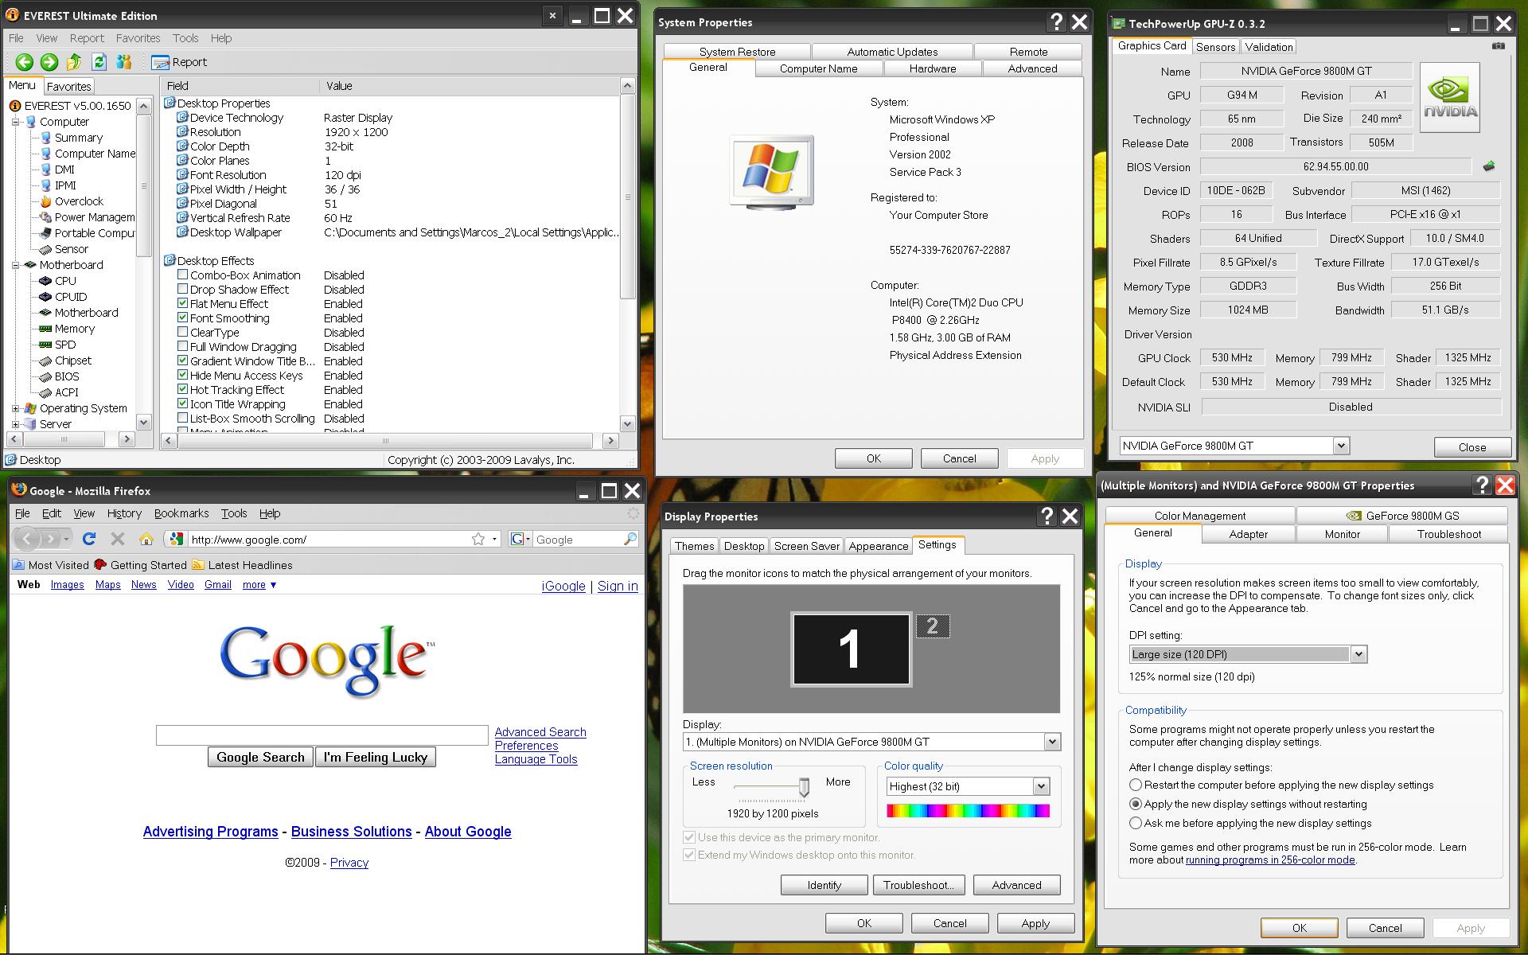Click help question mark in Display Properties

[x=1047, y=516]
